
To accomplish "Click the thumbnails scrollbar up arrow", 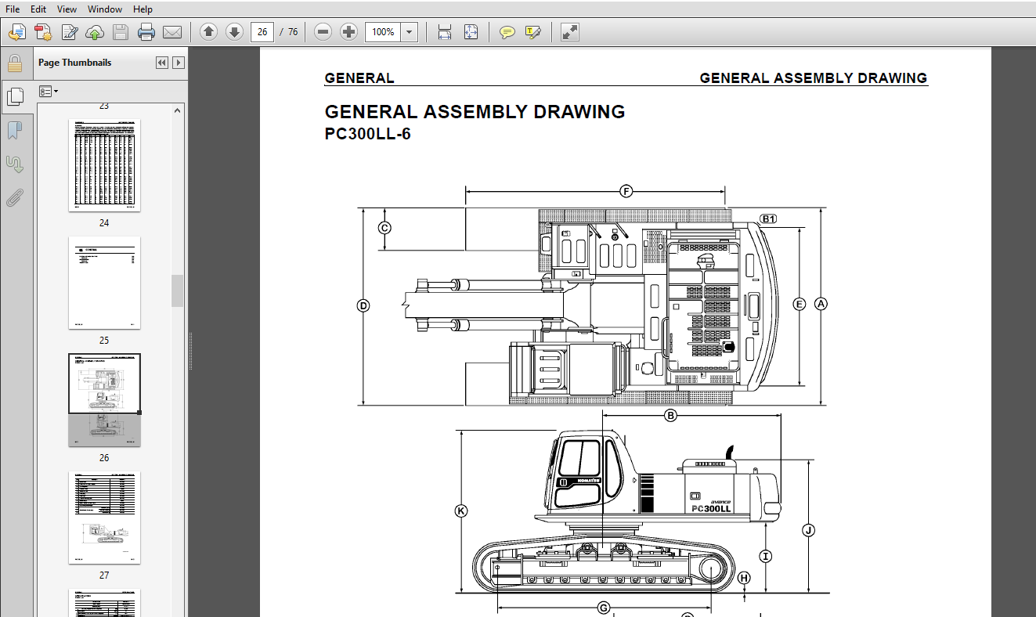I will click(178, 111).
